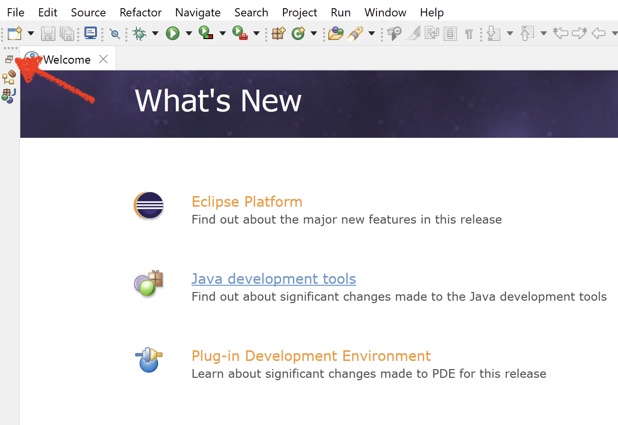Expand New Java Class dropdown arrow
The height and width of the screenshot is (425, 618).
pos(314,33)
